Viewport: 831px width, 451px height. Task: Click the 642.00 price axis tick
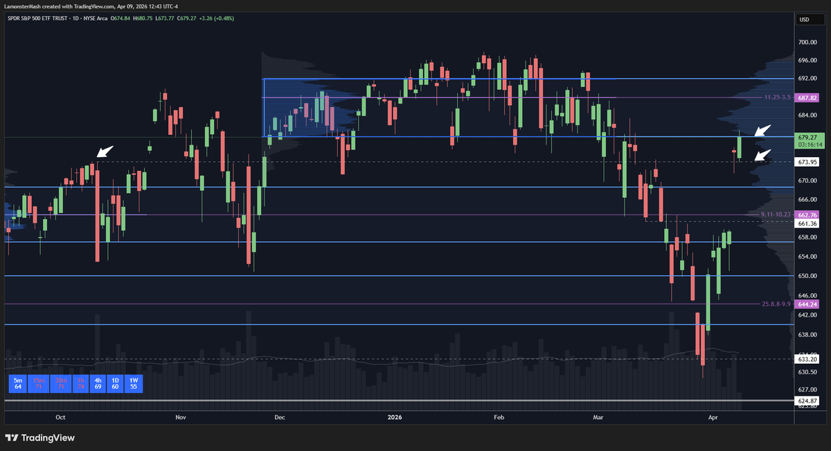click(x=807, y=315)
